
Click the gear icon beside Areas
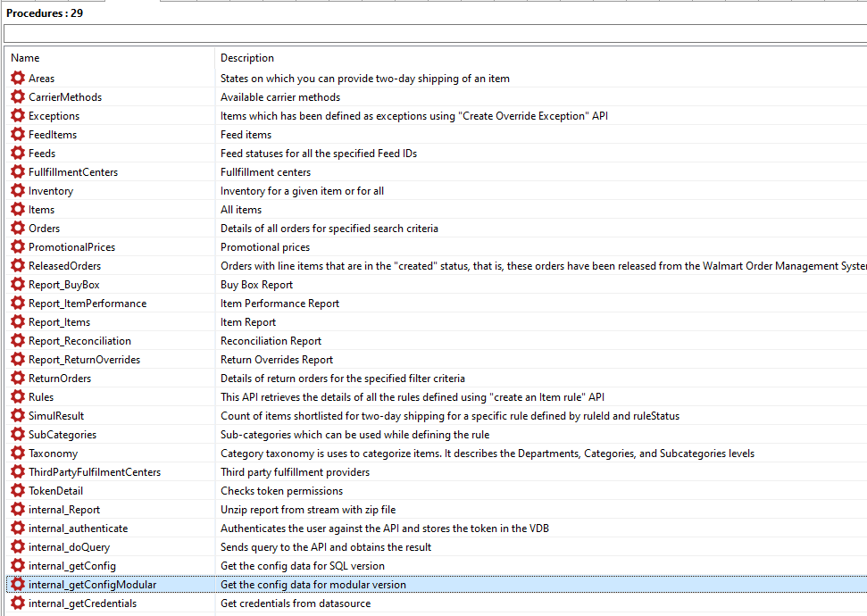pyautogui.click(x=18, y=79)
